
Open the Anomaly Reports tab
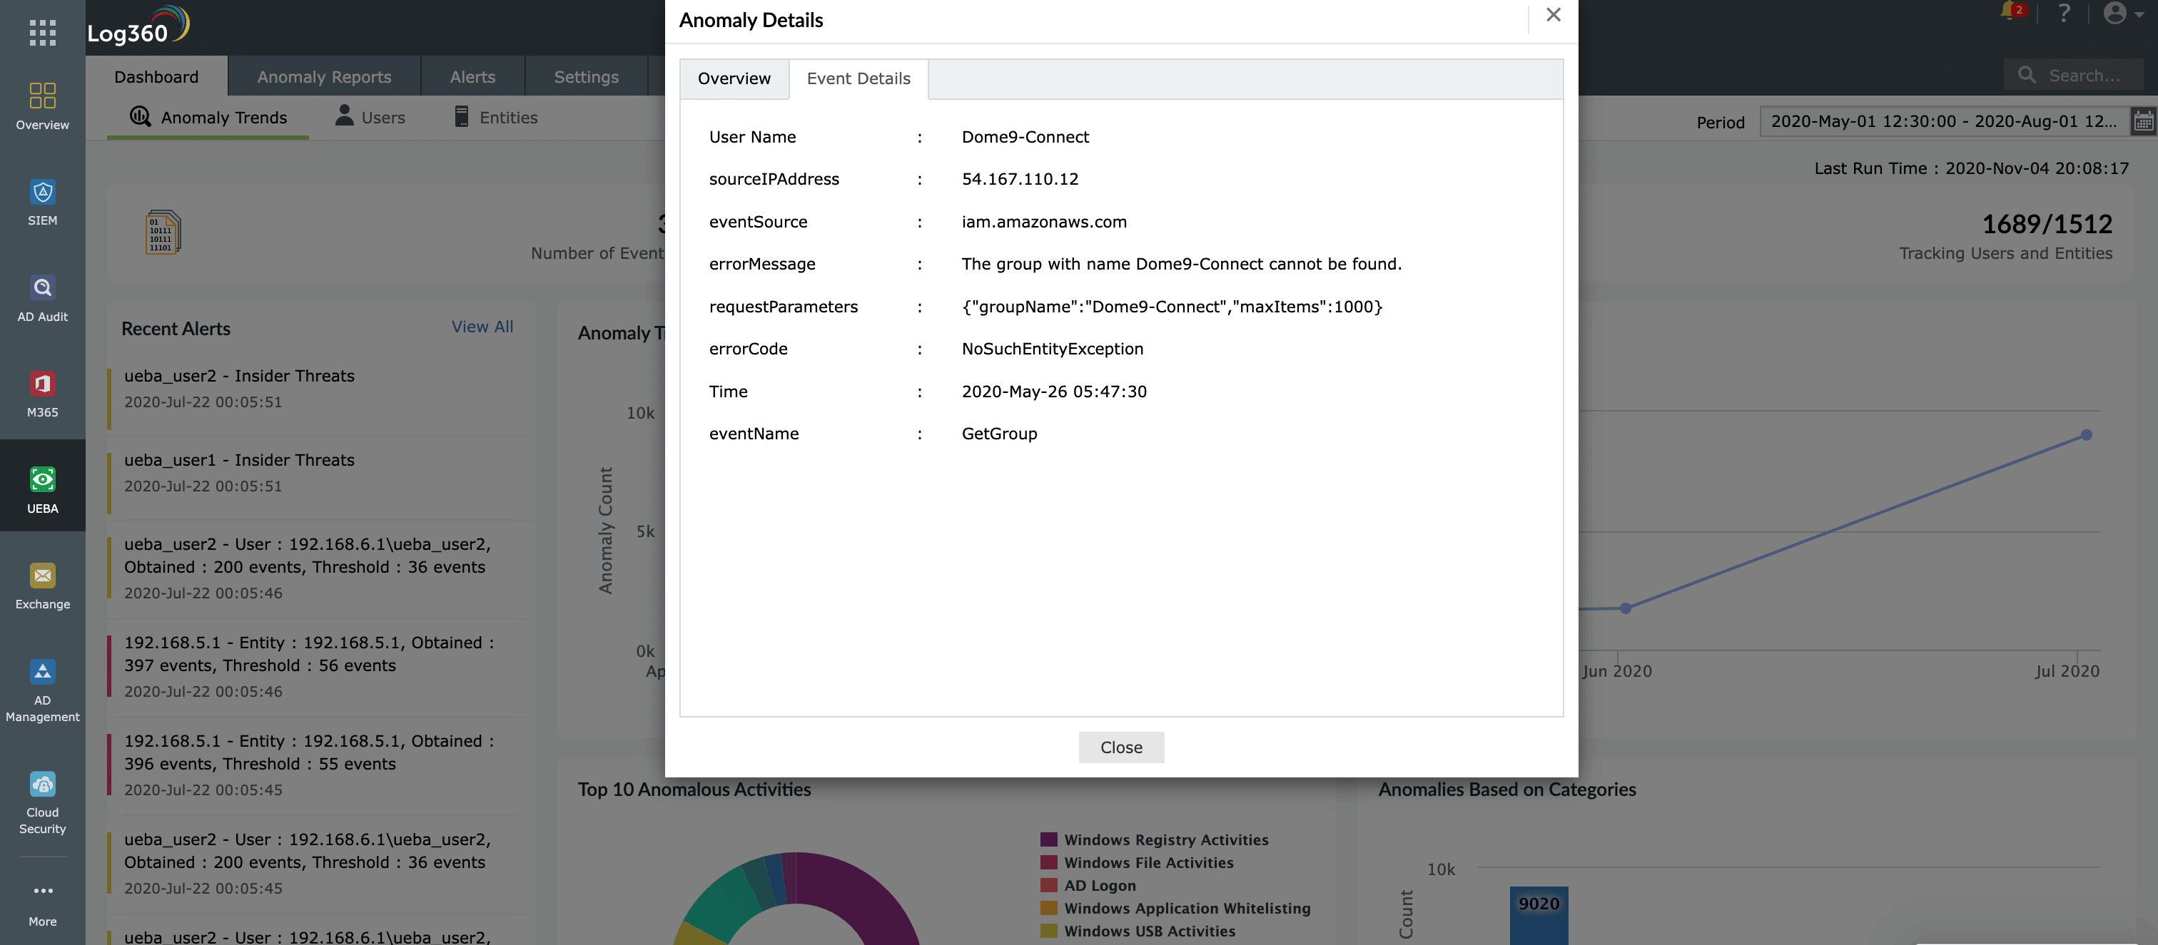coord(323,77)
